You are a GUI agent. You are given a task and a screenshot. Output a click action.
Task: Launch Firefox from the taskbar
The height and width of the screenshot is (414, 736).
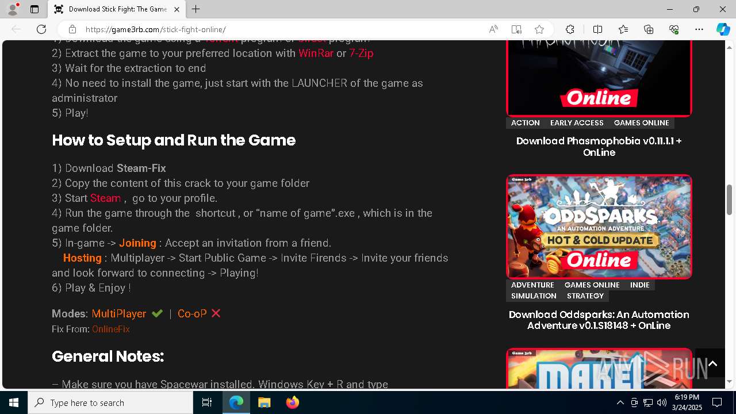[292, 402]
